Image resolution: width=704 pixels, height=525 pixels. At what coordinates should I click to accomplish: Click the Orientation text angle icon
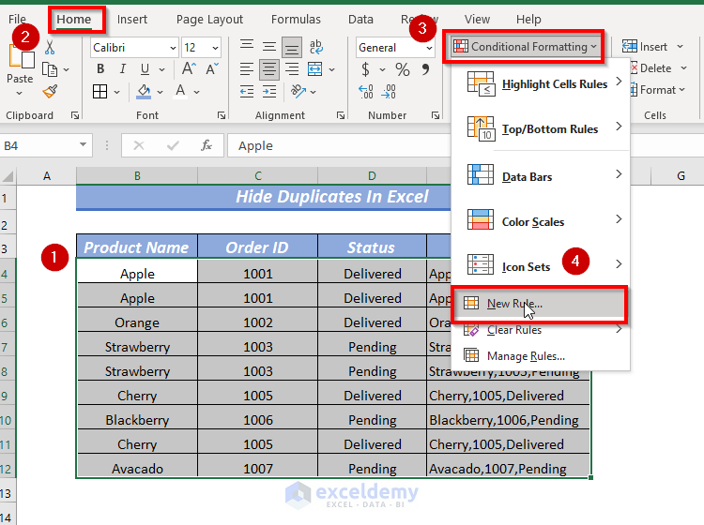(298, 92)
